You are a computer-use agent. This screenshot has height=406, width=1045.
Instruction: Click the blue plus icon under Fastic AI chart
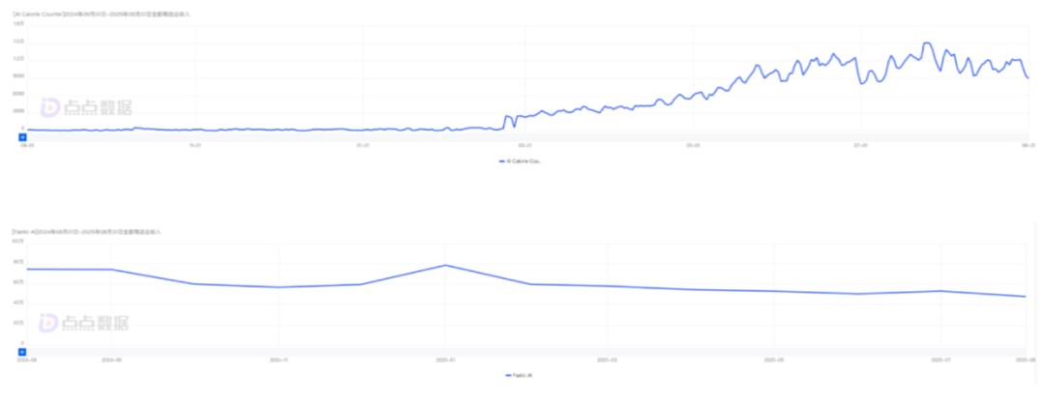click(22, 352)
